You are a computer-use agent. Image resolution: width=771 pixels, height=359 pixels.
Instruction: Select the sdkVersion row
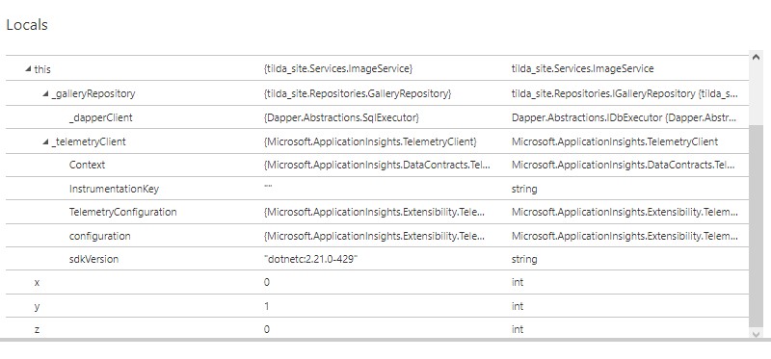[377, 259]
